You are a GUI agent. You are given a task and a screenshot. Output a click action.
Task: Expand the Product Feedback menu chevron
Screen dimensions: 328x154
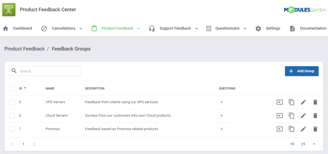tap(139, 29)
